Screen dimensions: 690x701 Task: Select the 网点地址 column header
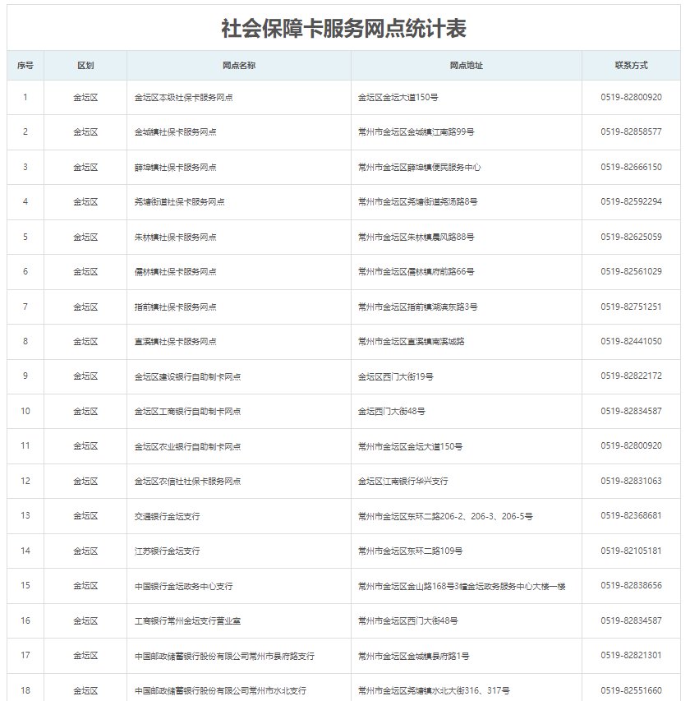tap(466, 65)
